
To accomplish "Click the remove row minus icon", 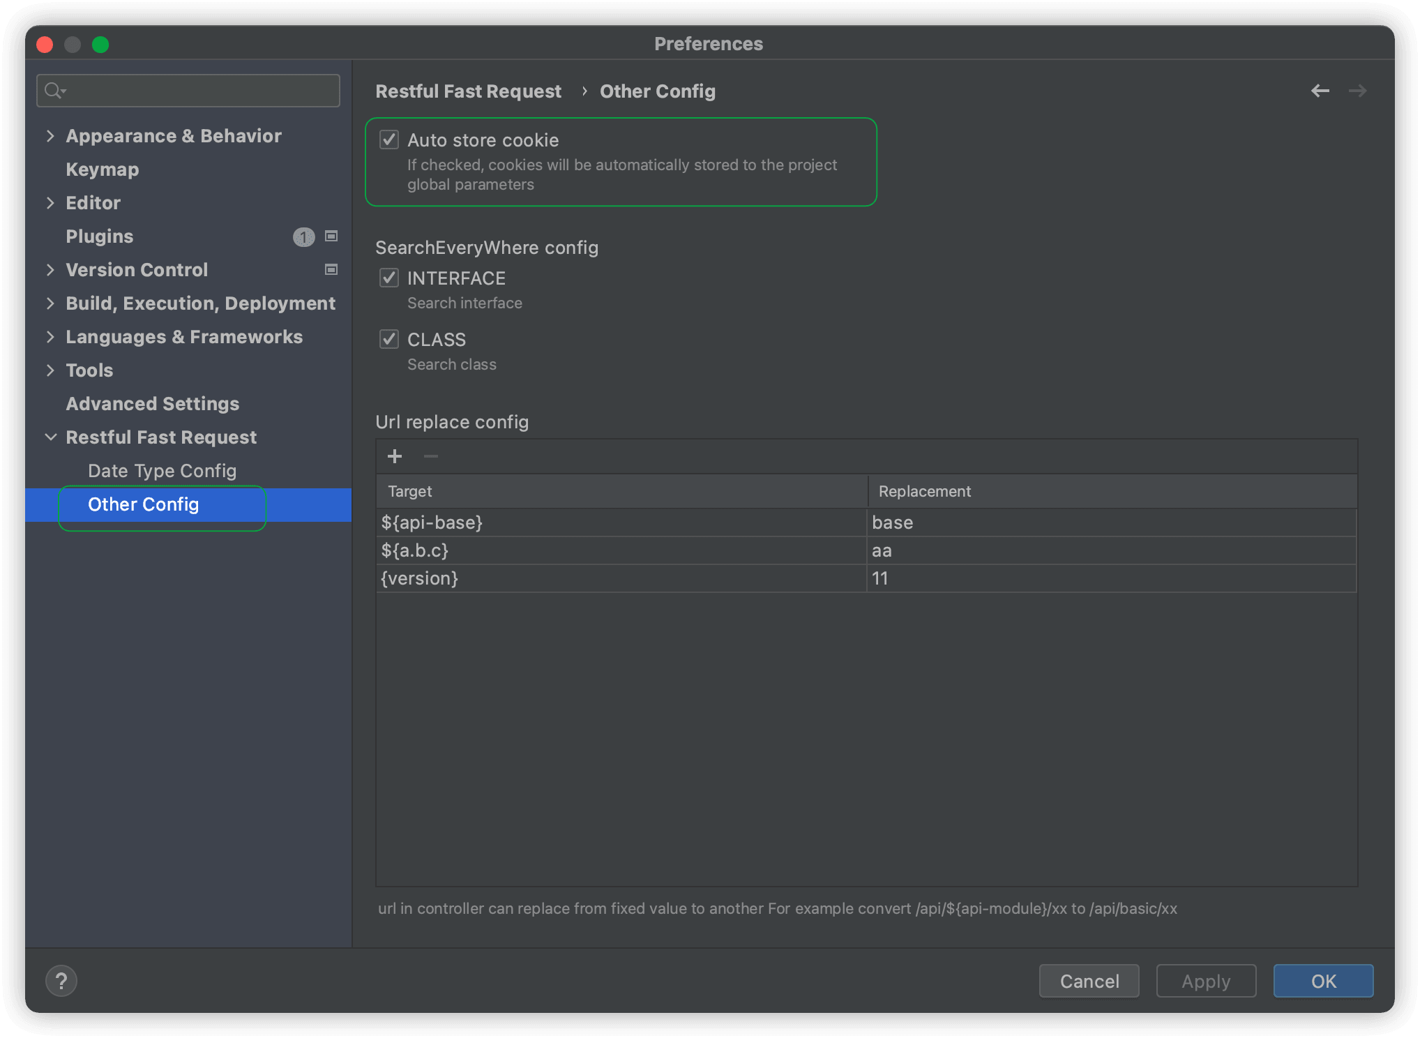I will (431, 456).
